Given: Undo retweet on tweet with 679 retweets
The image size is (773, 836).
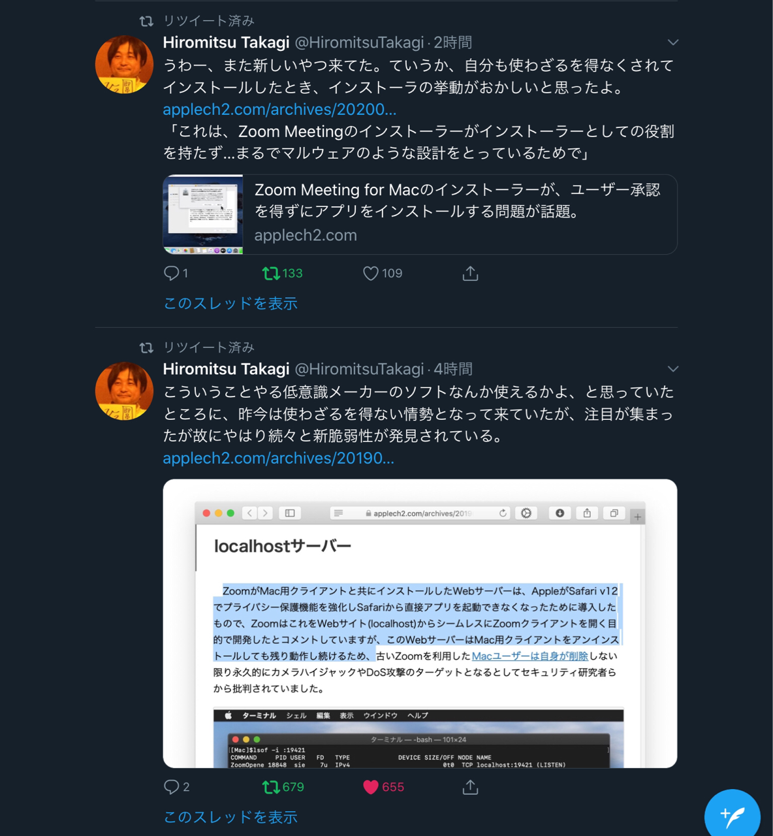Looking at the screenshot, I should [271, 787].
